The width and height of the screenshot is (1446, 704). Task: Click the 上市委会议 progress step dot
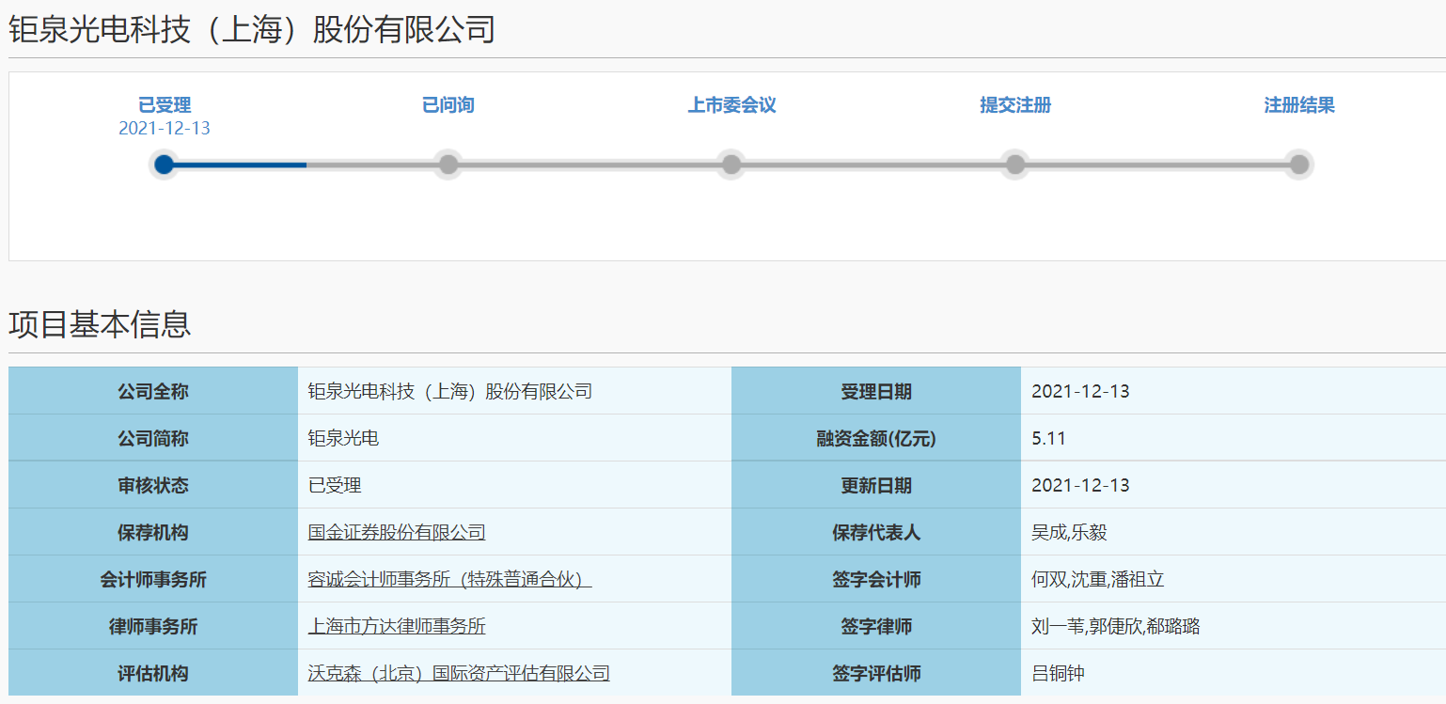pos(731,164)
